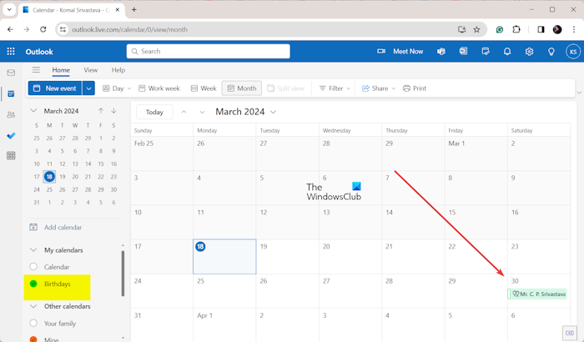Open New event dropdown arrow
This screenshot has height=342, width=584.
point(88,88)
